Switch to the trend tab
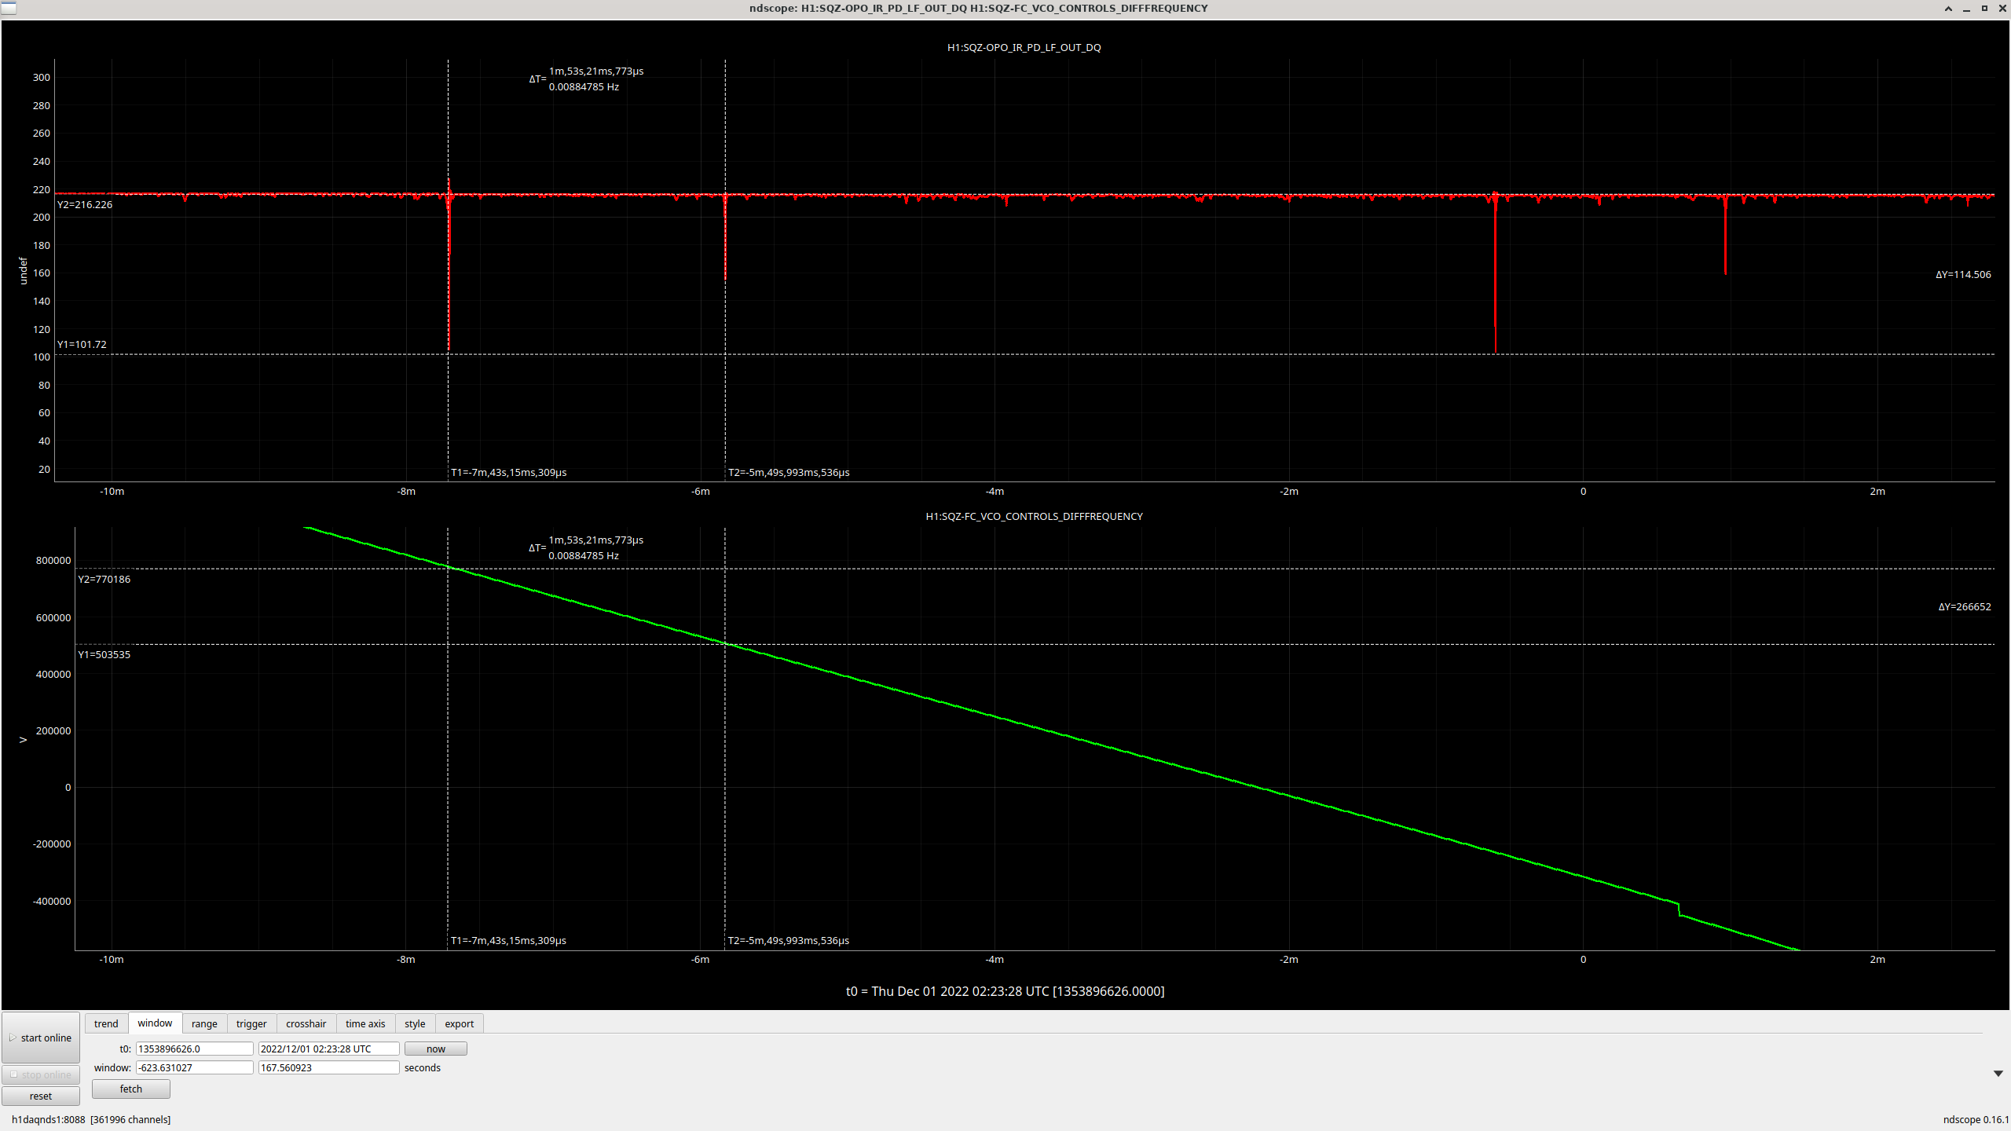The width and height of the screenshot is (2011, 1131). (x=106, y=1023)
